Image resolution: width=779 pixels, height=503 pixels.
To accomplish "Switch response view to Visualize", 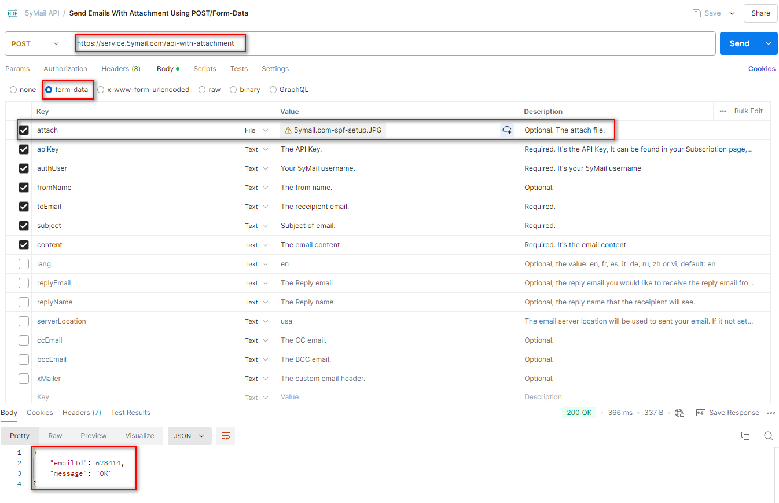I will pos(139,436).
